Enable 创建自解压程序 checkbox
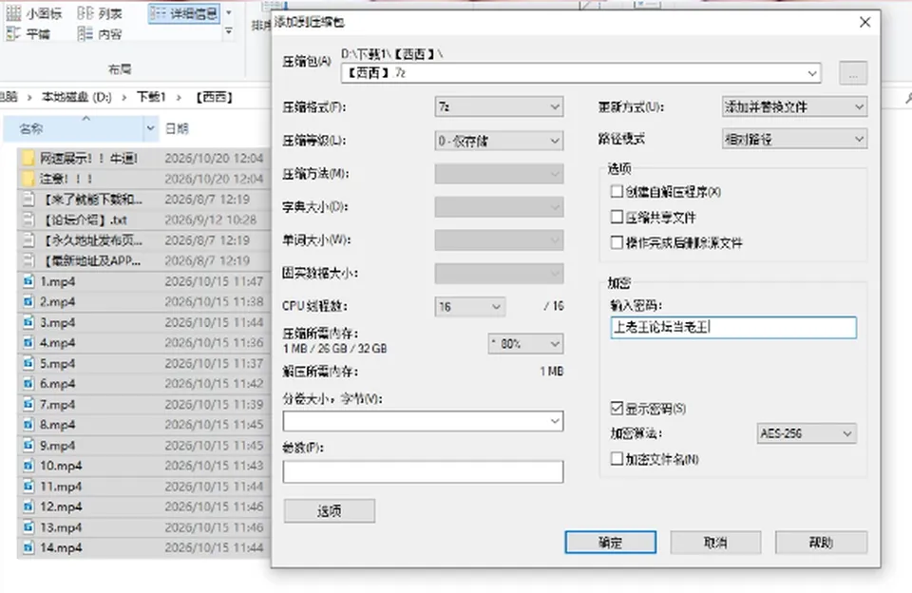 tap(617, 191)
